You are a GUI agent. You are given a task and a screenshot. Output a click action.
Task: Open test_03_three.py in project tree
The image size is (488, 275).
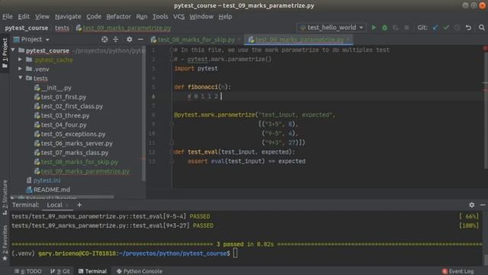click(x=62, y=115)
